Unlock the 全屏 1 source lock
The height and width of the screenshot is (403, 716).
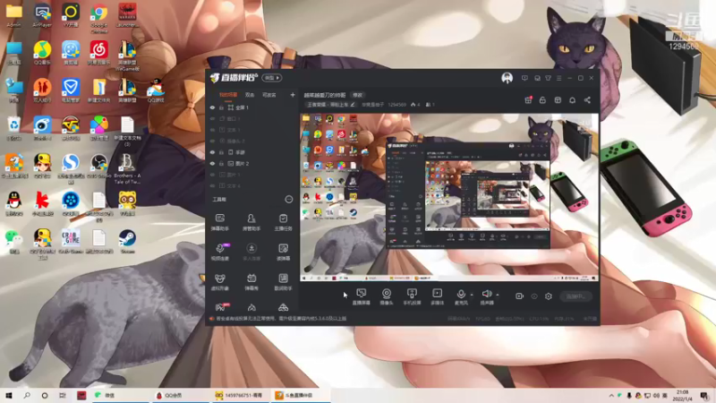click(221, 107)
